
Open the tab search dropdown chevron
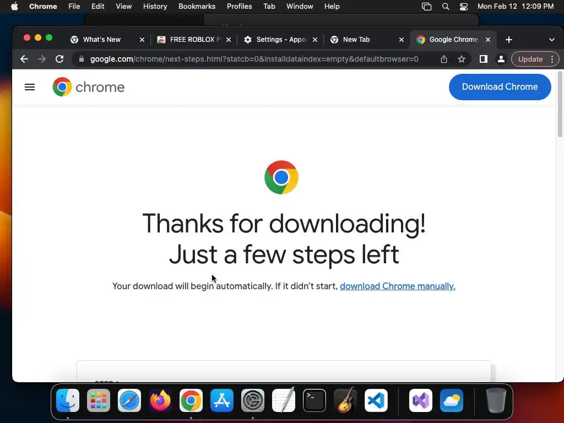pos(552,40)
